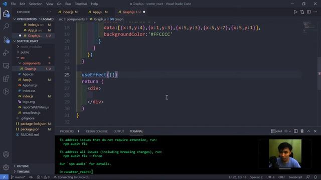
Task: Click Open Changes icon in editor toolbar
Action: [302, 12]
